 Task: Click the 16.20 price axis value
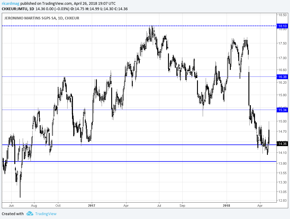click(283, 82)
